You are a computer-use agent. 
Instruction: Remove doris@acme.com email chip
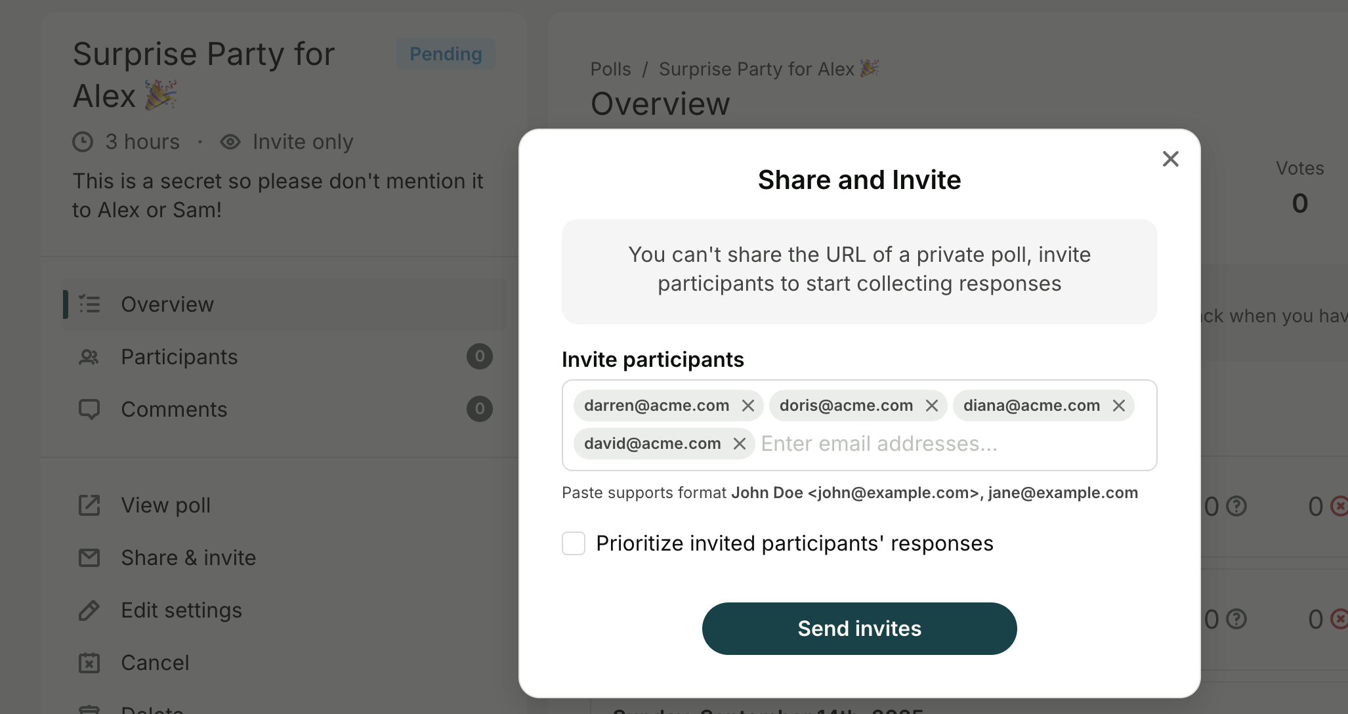931,406
